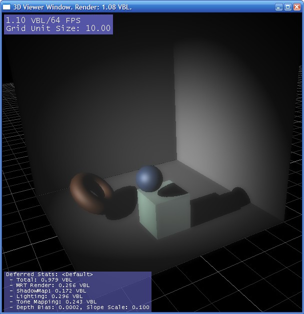Viewport: 304px width, 314px height.
Task: Click 'Deferred Stats: <Default>' line
Action: pyautogui.click(x=49, y=274)
